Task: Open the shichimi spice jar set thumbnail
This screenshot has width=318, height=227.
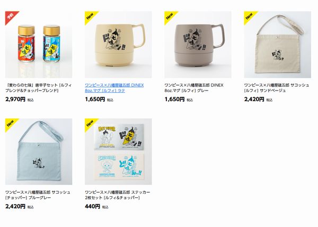Action: (x=39, y=44)
